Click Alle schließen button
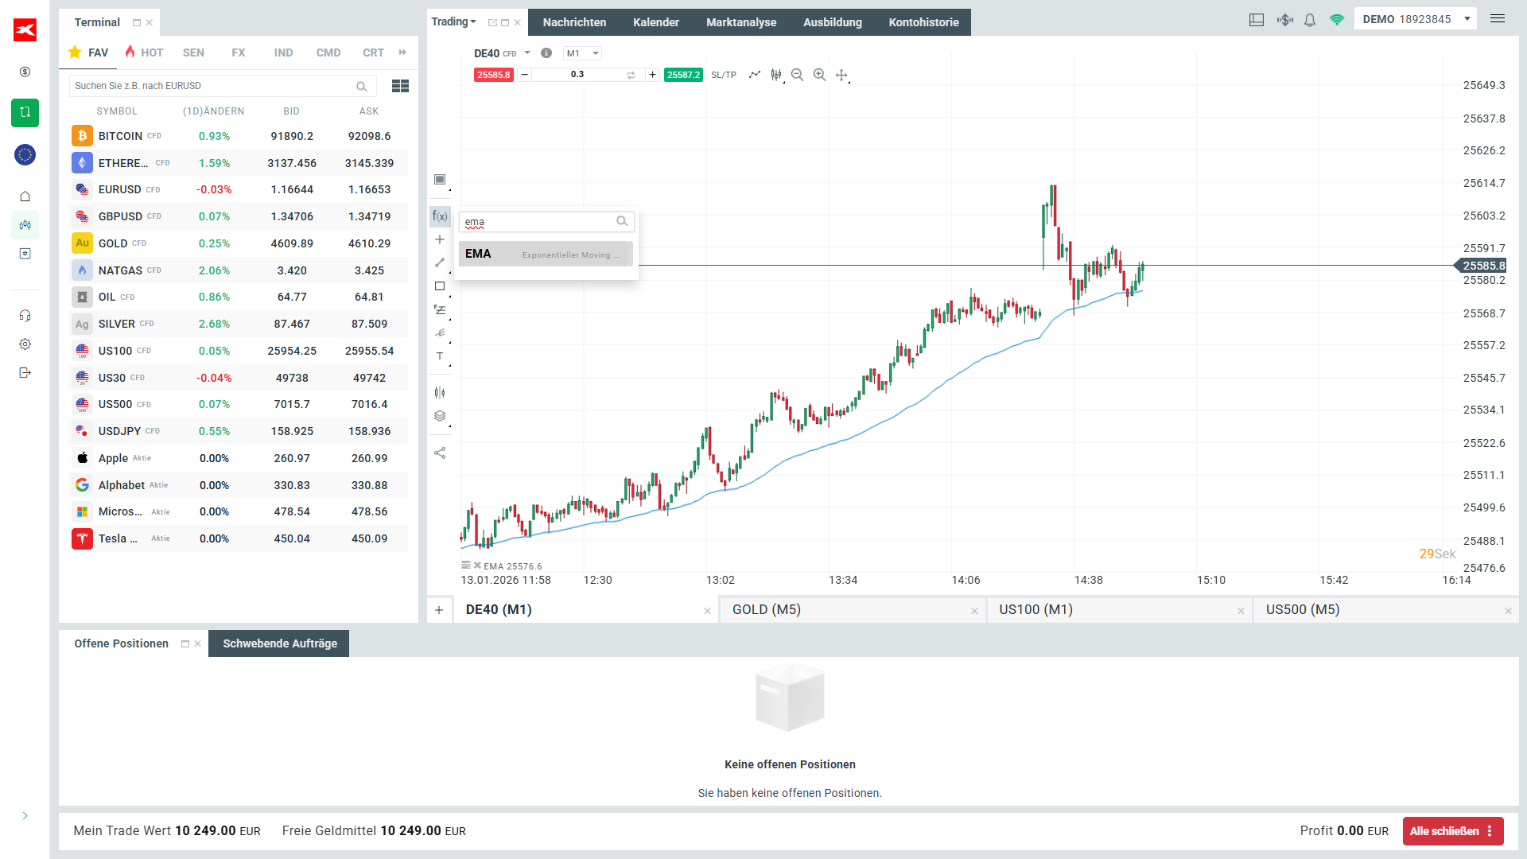This screenshot has width=1527, height=859. pyautogui.click(x=1452, y=831)
